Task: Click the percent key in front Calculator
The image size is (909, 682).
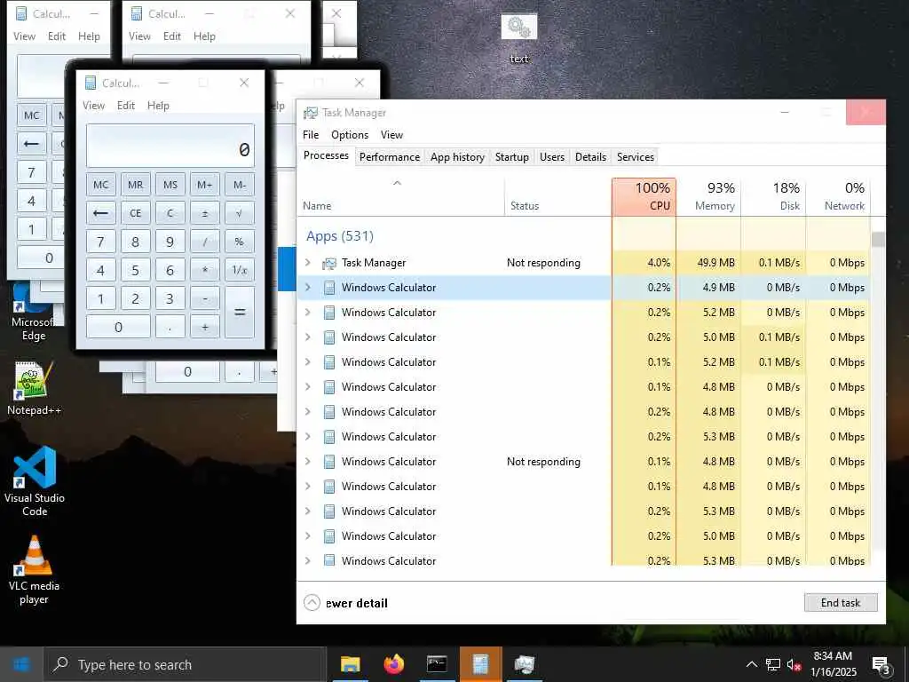Action: [x=240, y=242]
